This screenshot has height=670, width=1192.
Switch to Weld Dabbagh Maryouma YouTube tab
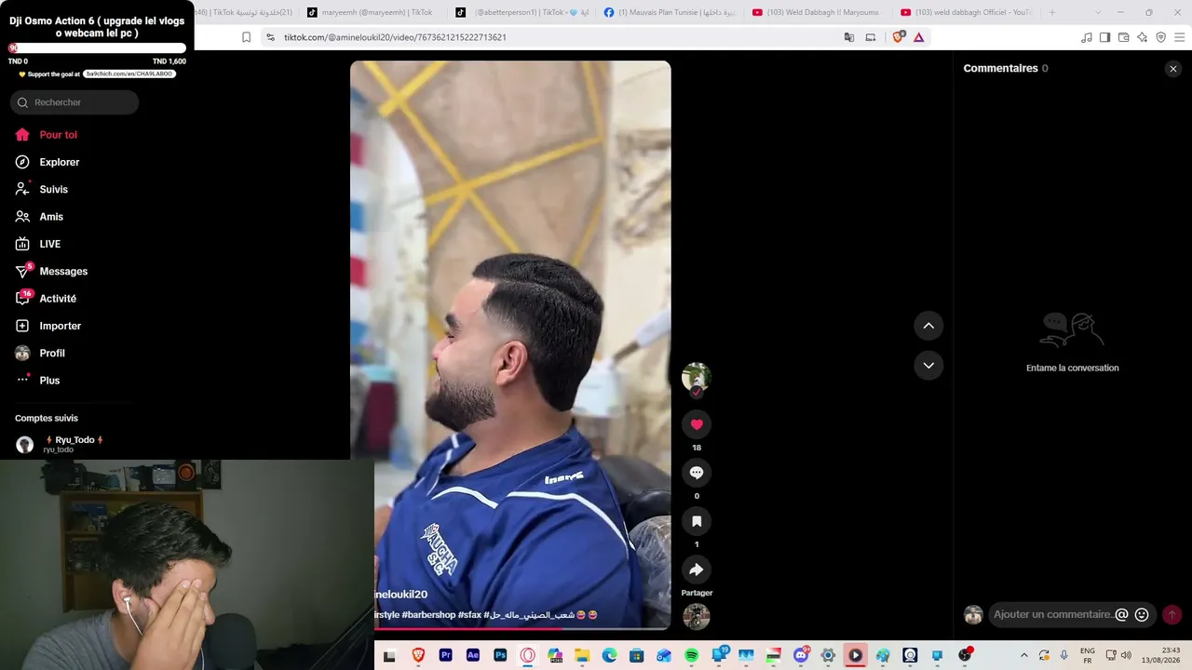(x=817, y=12)
